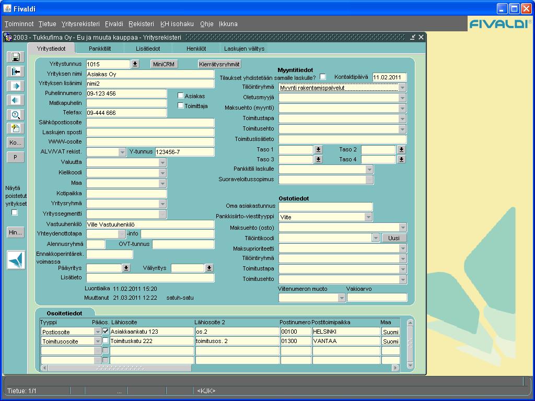Open the Oletusmyyjä dropdown
The width and height of the screenshot is (535, 401).
tap(403, 98)
